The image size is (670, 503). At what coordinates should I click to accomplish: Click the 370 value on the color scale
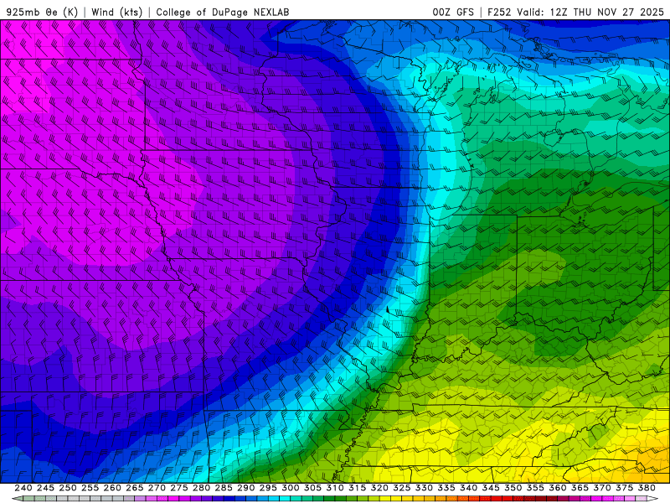[602, 488]
